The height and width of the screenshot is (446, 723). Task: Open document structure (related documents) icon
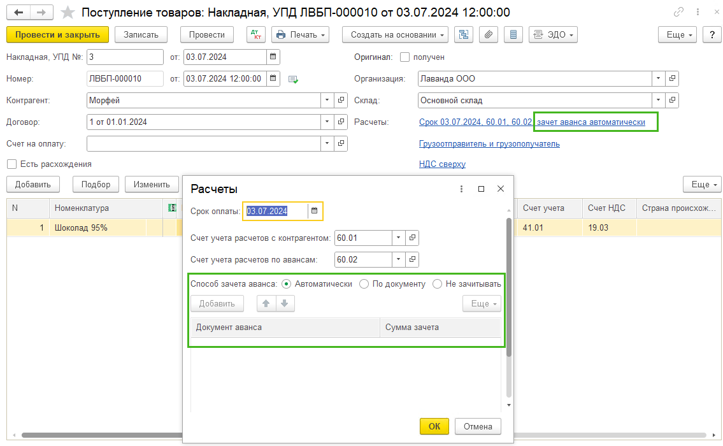(x=464, y=34)
